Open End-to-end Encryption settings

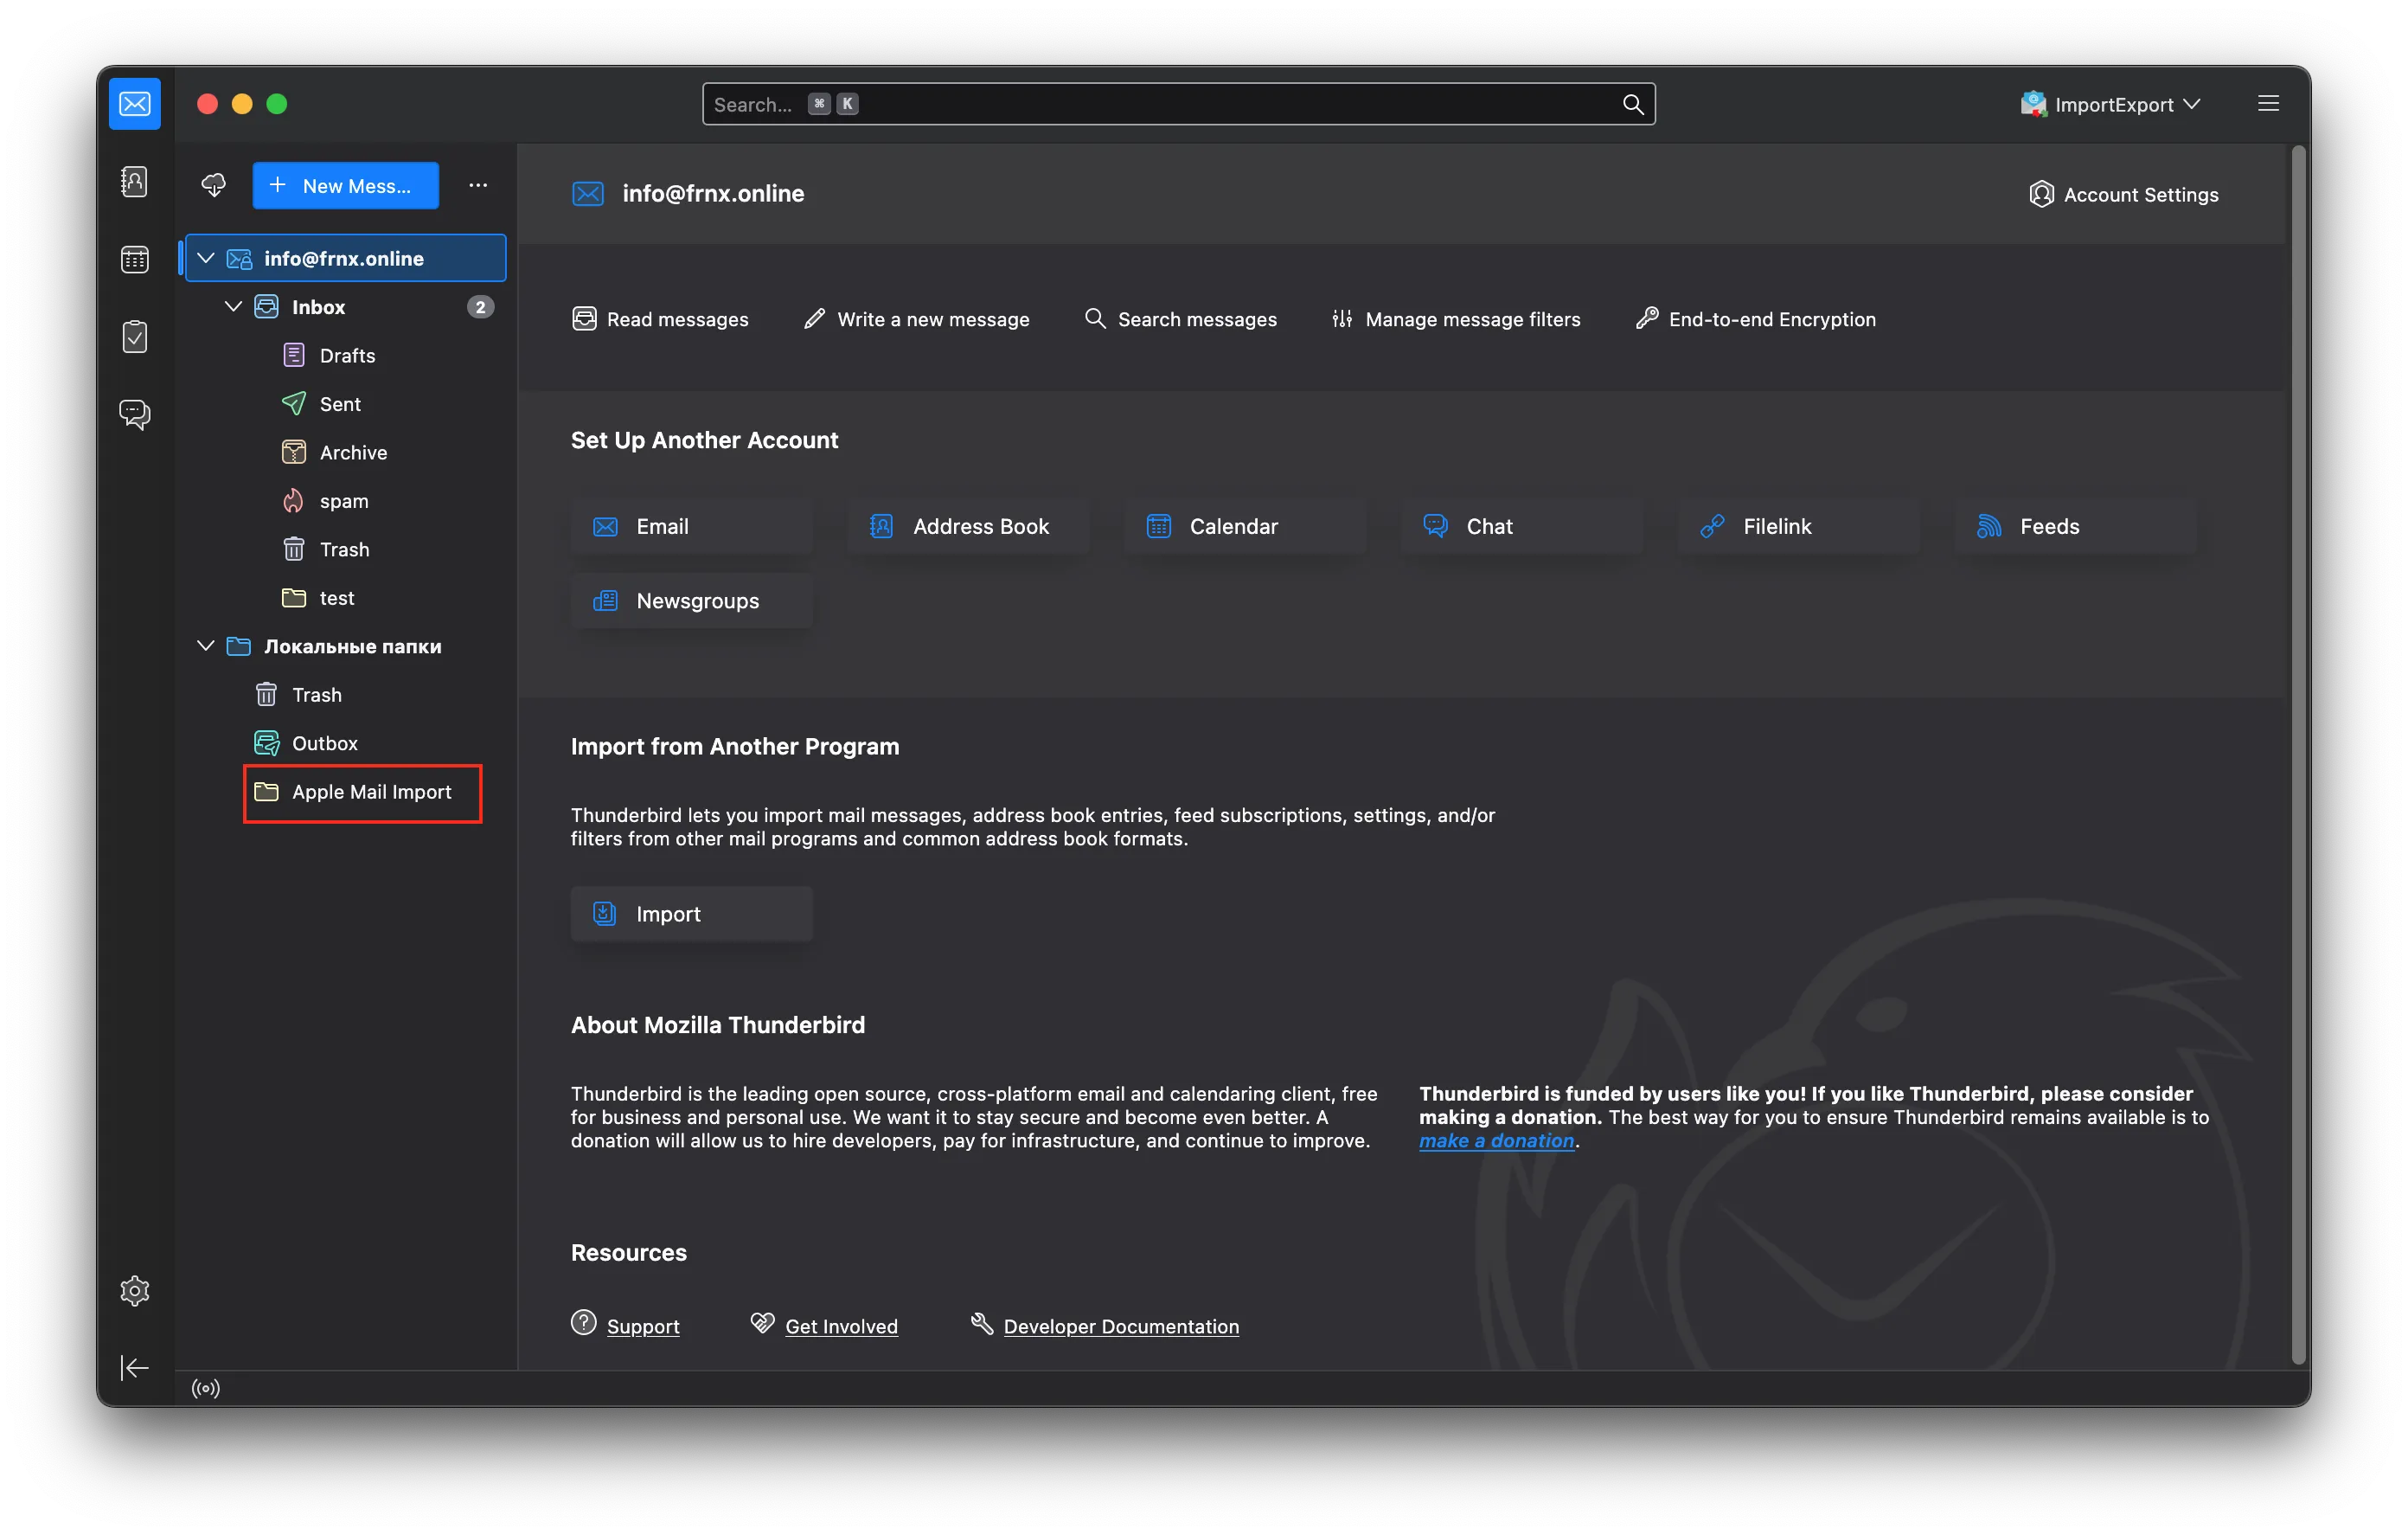pos(1755,319)
